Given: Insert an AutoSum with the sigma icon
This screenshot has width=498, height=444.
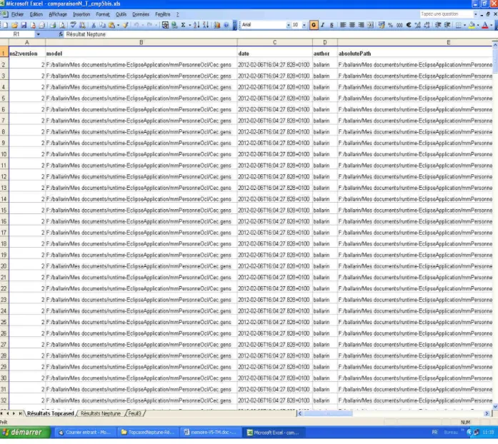Looking at the screenshot, I should pyautogui.click(x=183, y=25).
